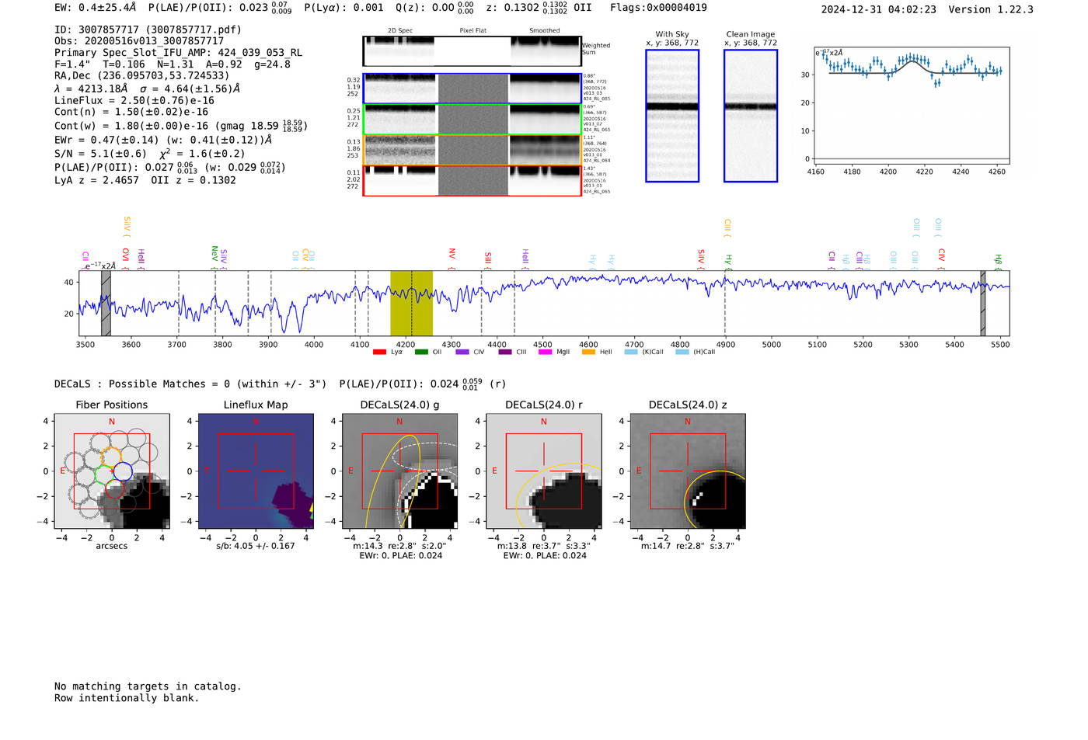Click the orange HeII legend swatch
Screen dimensions: 1088x740
pyautogui.click(x=588, y=353)
